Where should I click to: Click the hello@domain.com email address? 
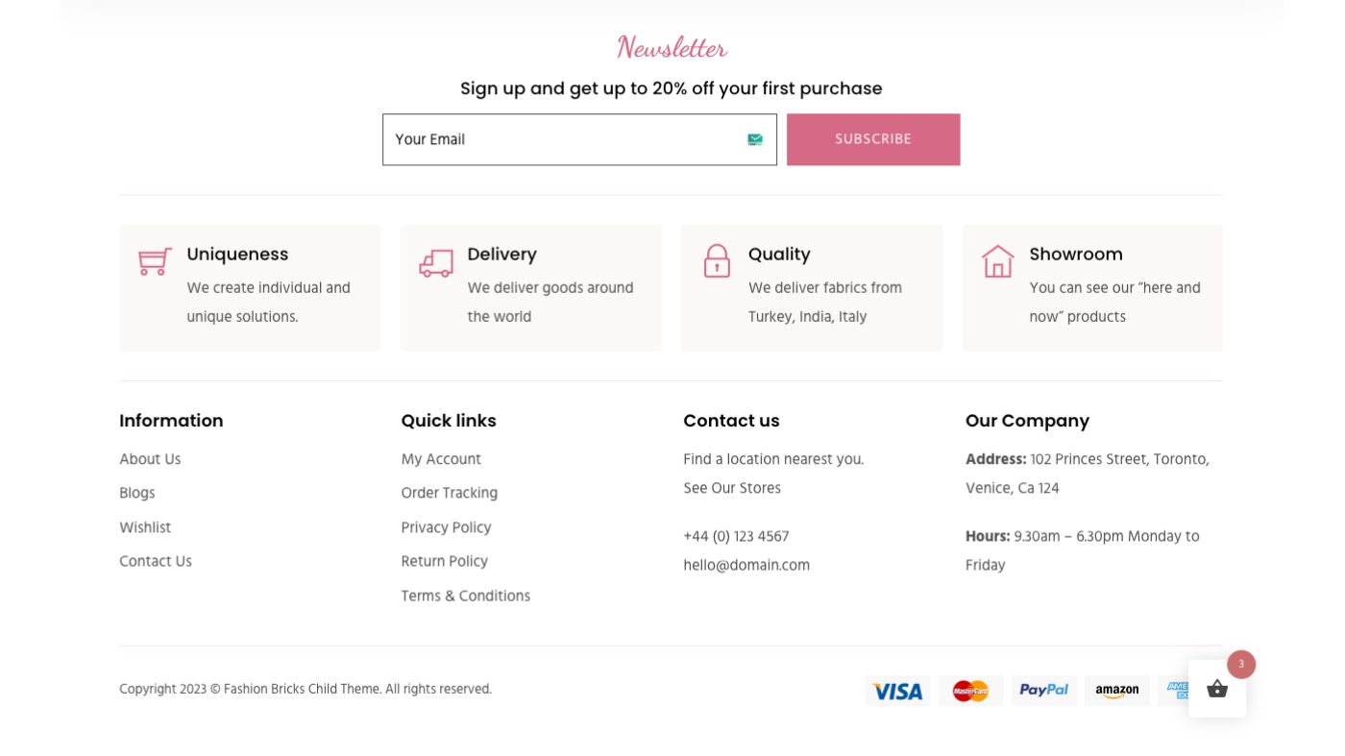[x=746, y=565]
